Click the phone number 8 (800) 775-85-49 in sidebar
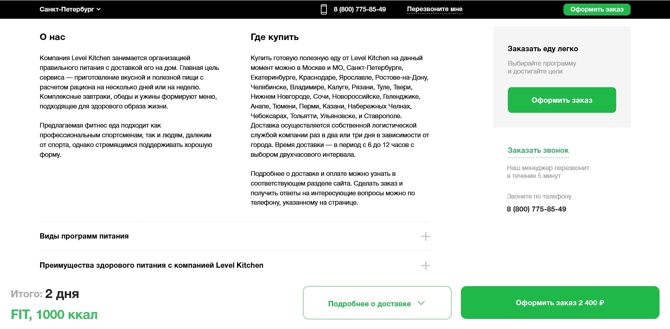The image size is (670, 329). (x=536, y=209)
